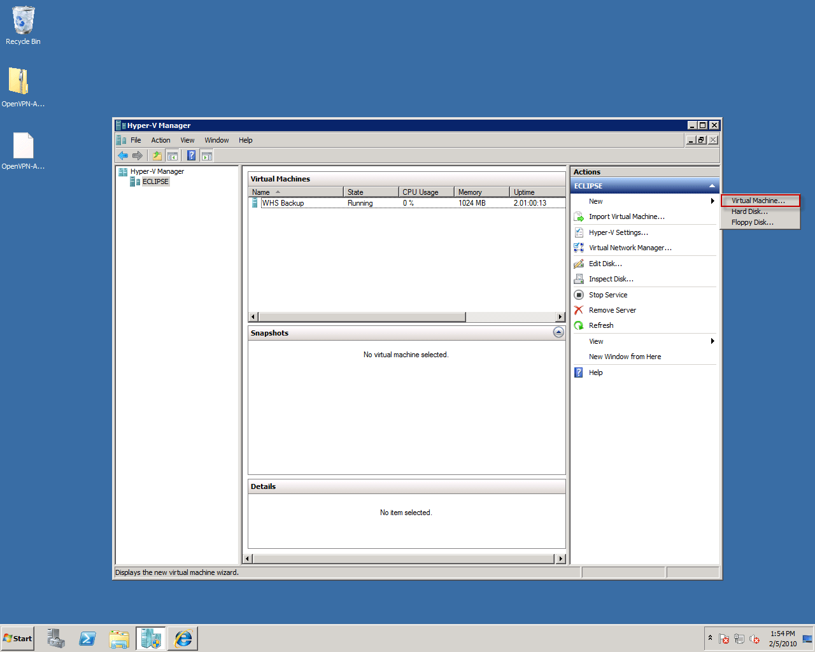
Task: Click the Help question mark icon in Actions
Action: click(x=579, y=372)
